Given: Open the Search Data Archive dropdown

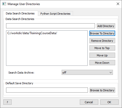Looking at the screenshot, I should [x=87, y=72].
